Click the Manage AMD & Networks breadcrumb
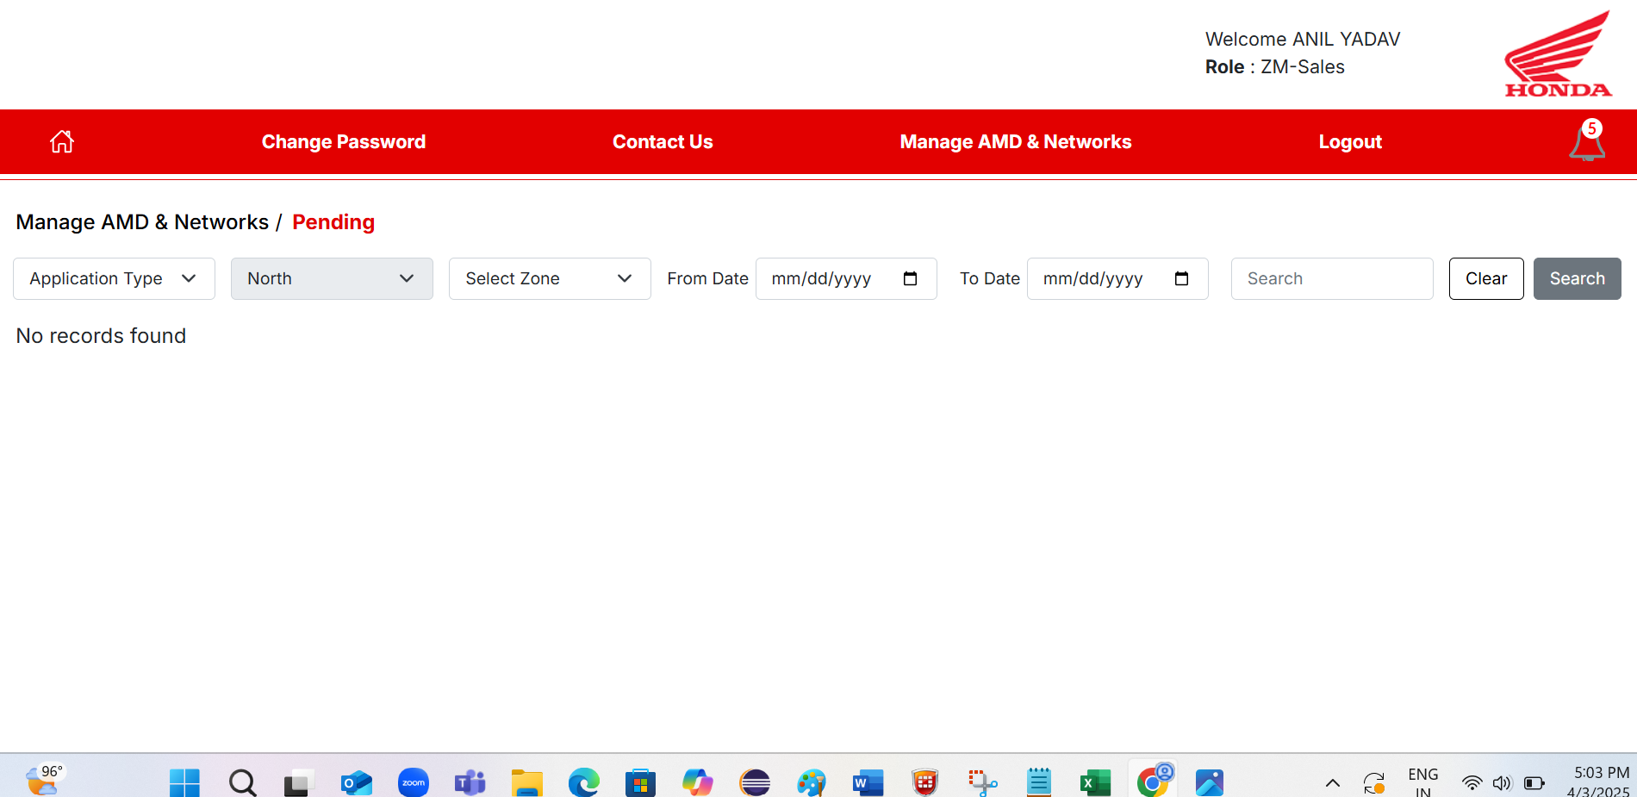The height and width of the screenshot is (797, 1637). [142, 222]
